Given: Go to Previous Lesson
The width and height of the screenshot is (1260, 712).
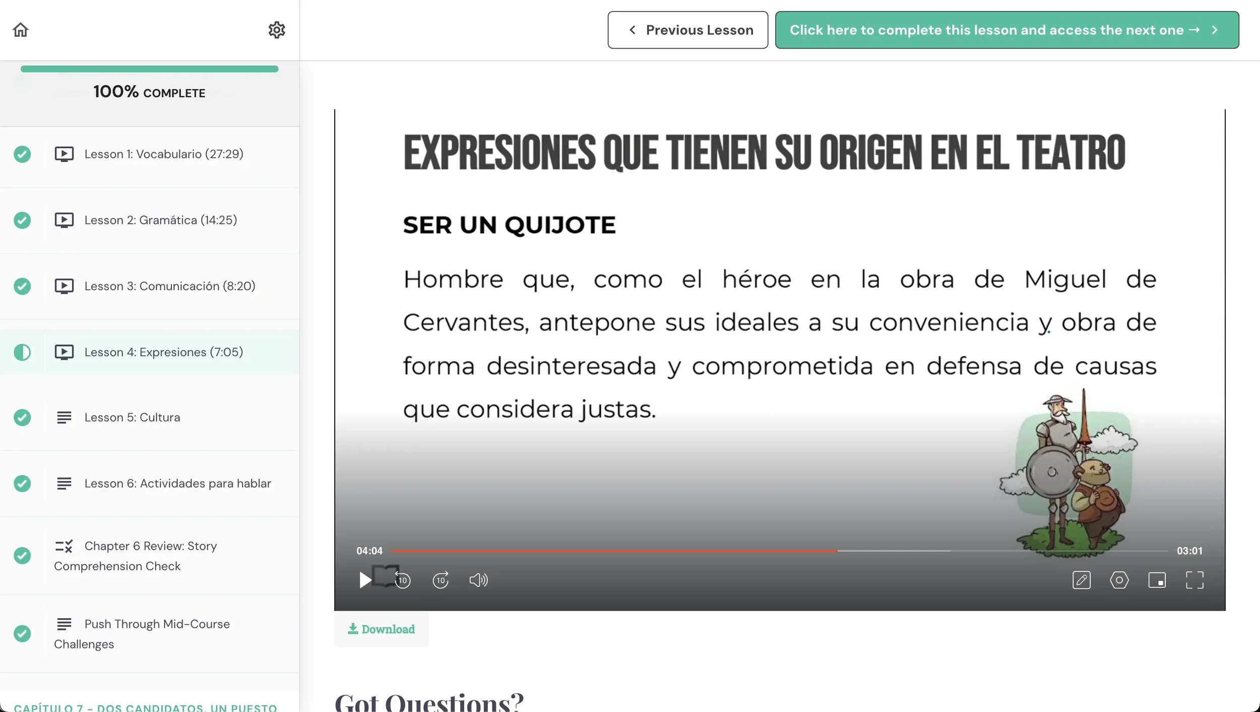Looking at the screenshot, I should [688, 30].
